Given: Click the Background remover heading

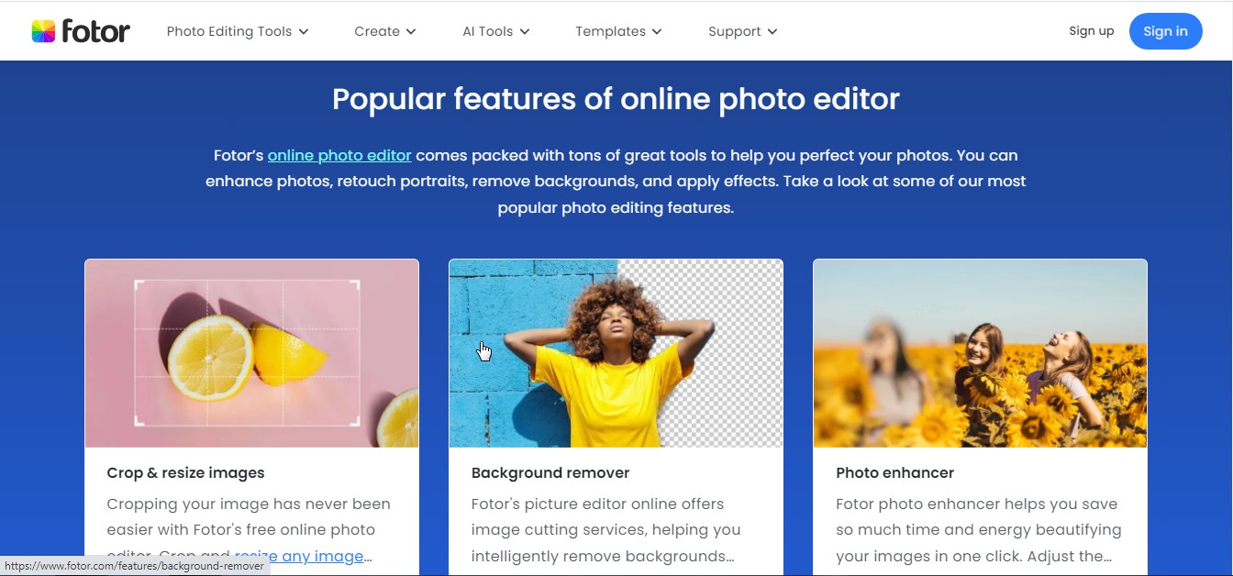Looking at the screenshot, I should point(550,473).
